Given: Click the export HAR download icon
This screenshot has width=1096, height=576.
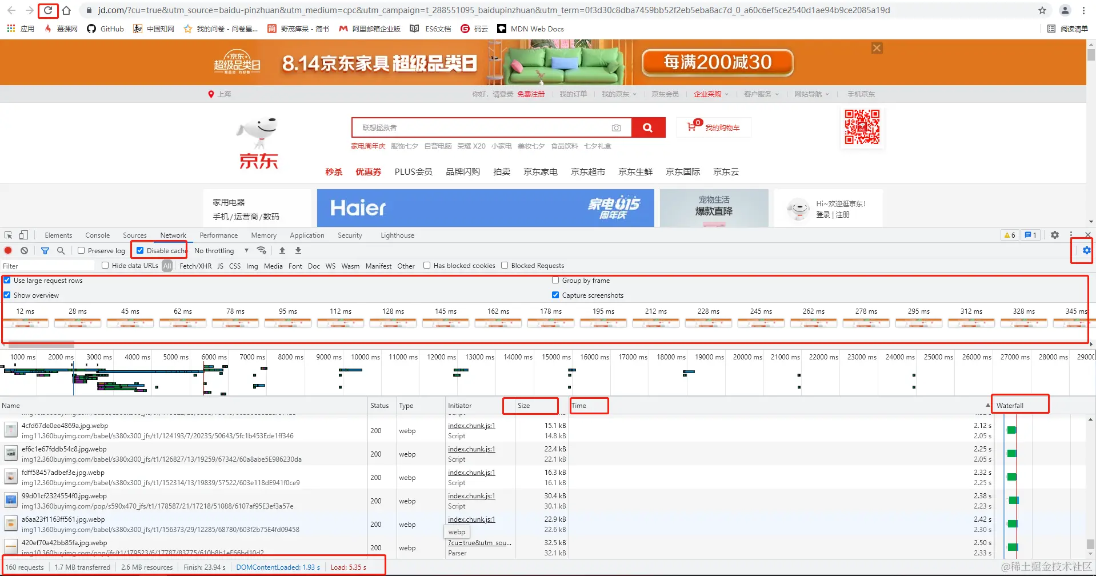Looking at the screenshot, I should point(298,250).
